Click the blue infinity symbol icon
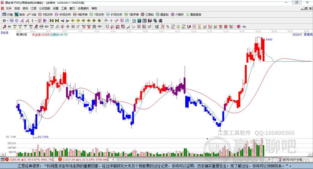The image size is (313, 169). (x=244, y=27)
